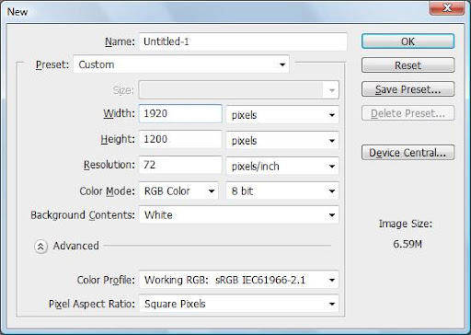Click the Width field showing 1920

click(x=180, y=113)
